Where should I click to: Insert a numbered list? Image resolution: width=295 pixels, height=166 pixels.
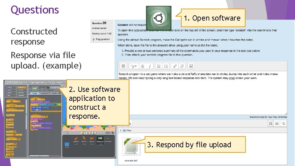(x=166, y=66)
